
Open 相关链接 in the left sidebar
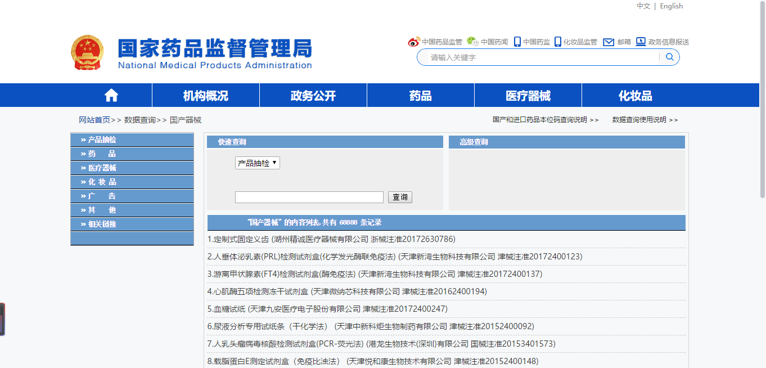(102, 223)
